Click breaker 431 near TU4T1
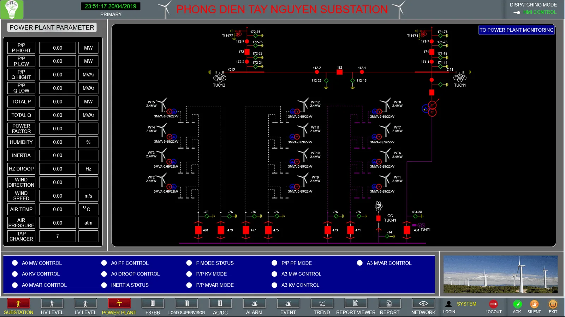This screenshot has width=565, height=317. click(x=407, y=230)
